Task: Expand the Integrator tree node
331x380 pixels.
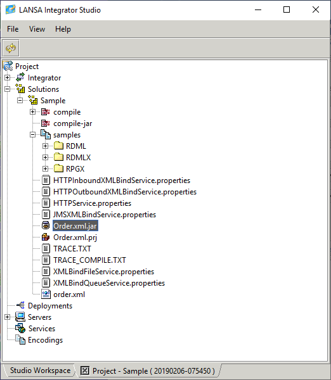Action: point(8,78)
